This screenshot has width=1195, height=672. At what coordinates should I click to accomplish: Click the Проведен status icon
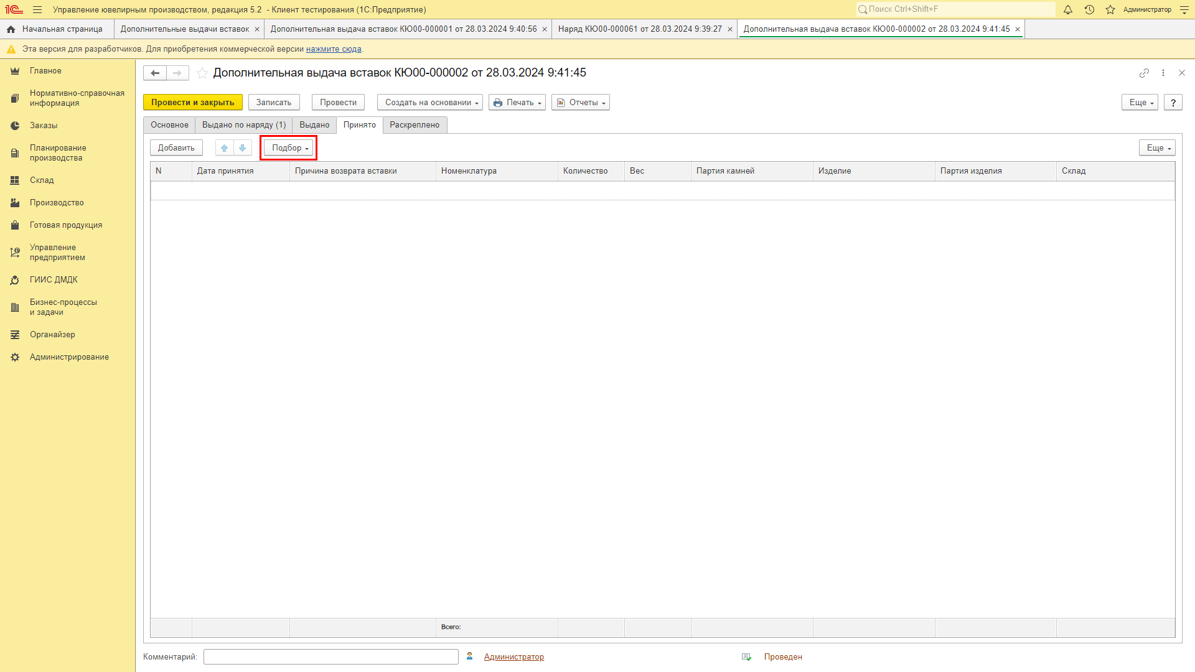[x=747, y=657]
